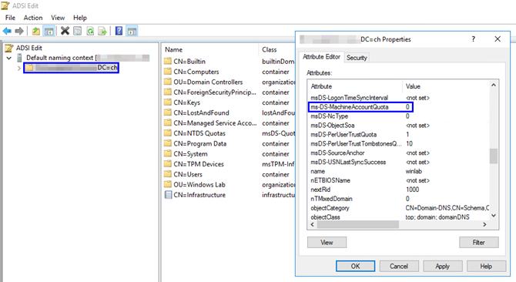Click the folder icon of OU=Windows Lab
Viewport: 516px width, 282px height.
[x=168, y=184]
